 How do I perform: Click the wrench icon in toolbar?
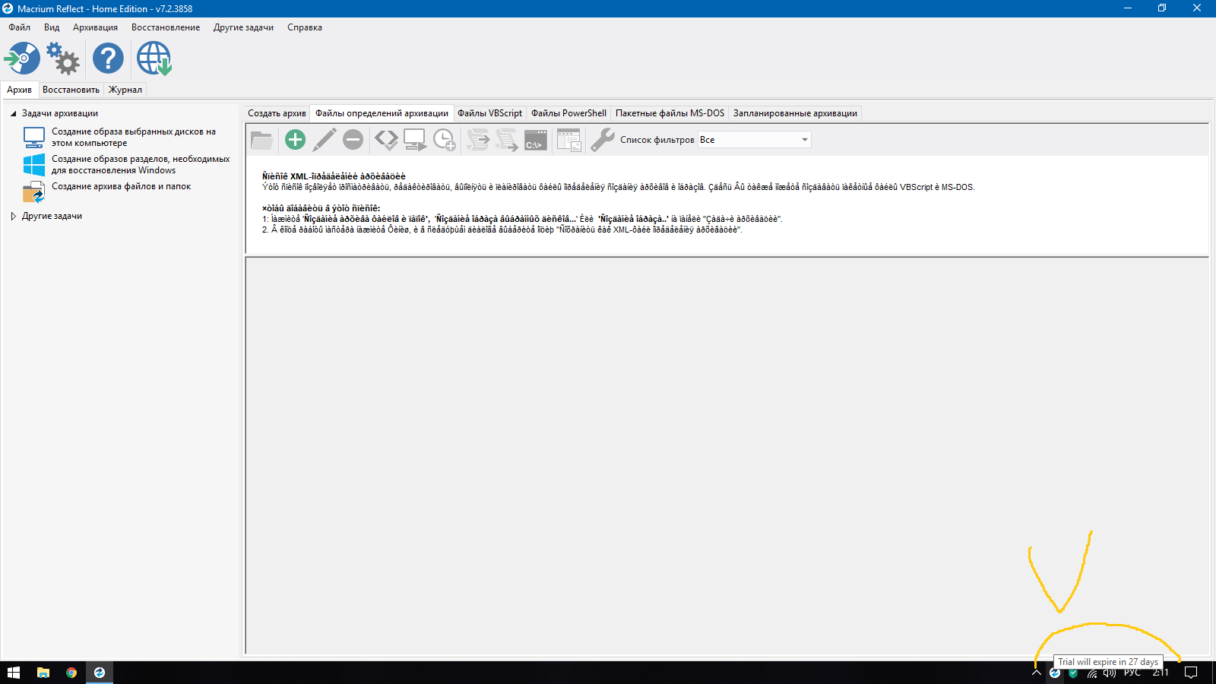(602, 140)
